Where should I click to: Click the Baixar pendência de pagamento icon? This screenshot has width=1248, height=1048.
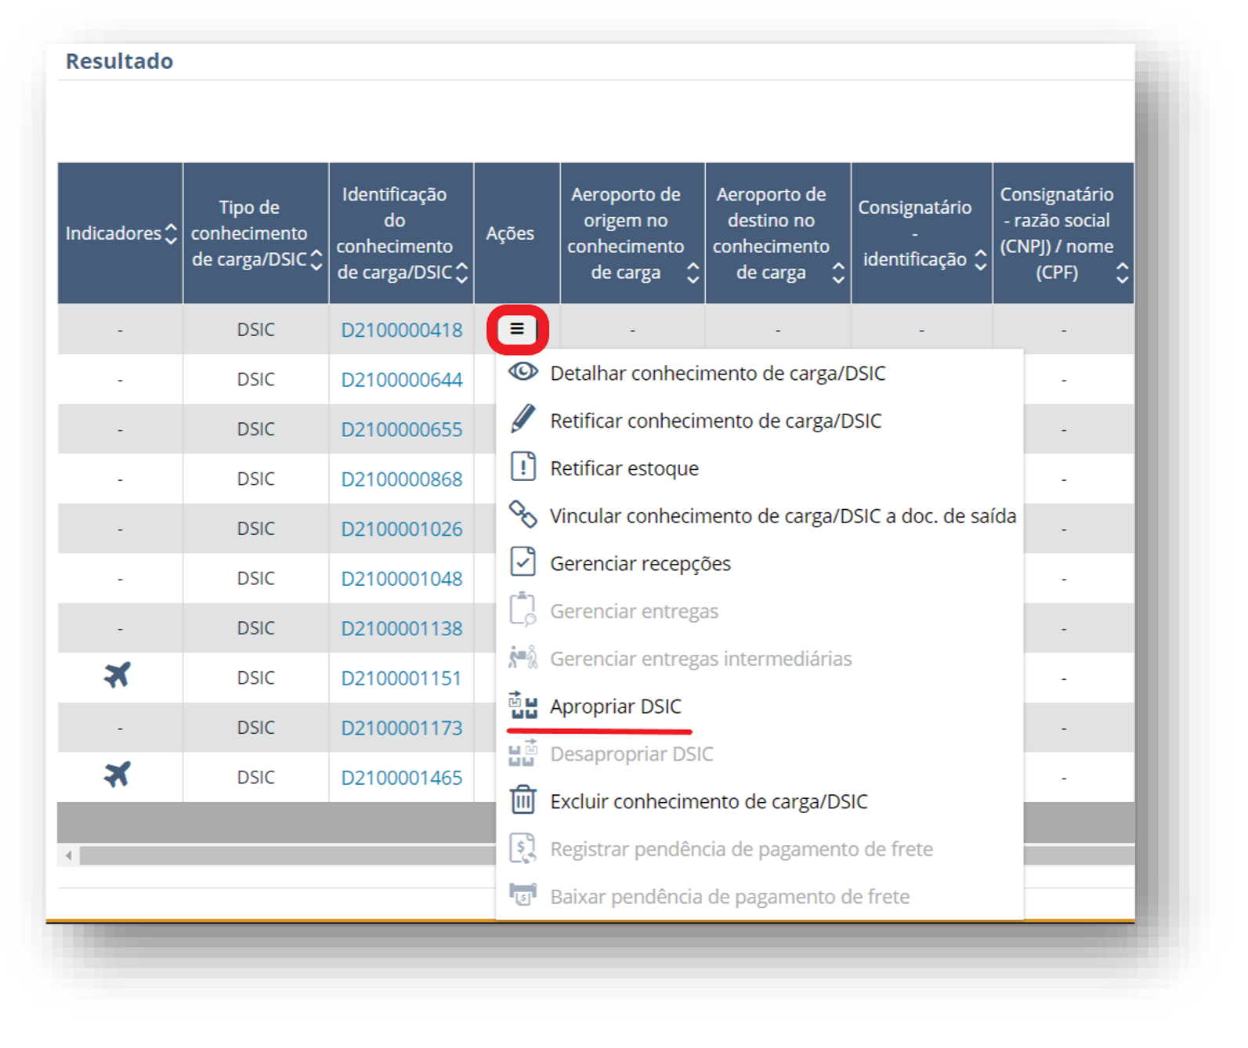523,895
